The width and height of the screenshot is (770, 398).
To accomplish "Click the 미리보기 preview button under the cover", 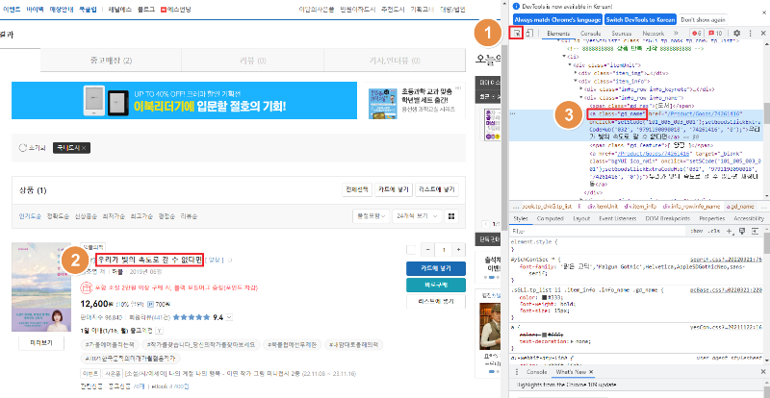I will (41, 343).
